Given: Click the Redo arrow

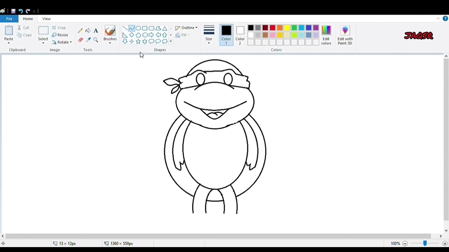Looking at the screenshot, I should 28,11.
